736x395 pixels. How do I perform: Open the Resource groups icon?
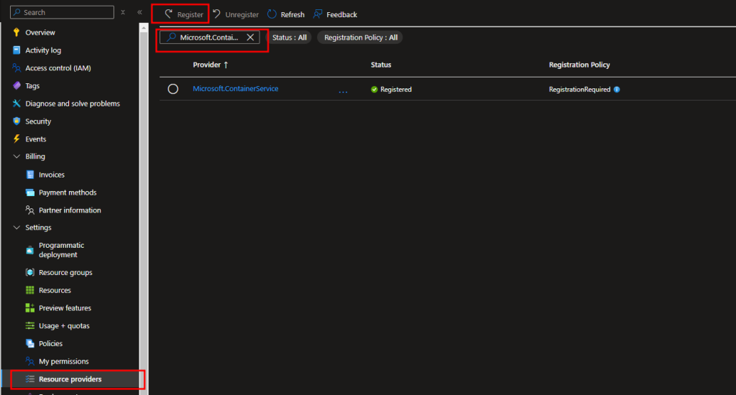point(30,273)
